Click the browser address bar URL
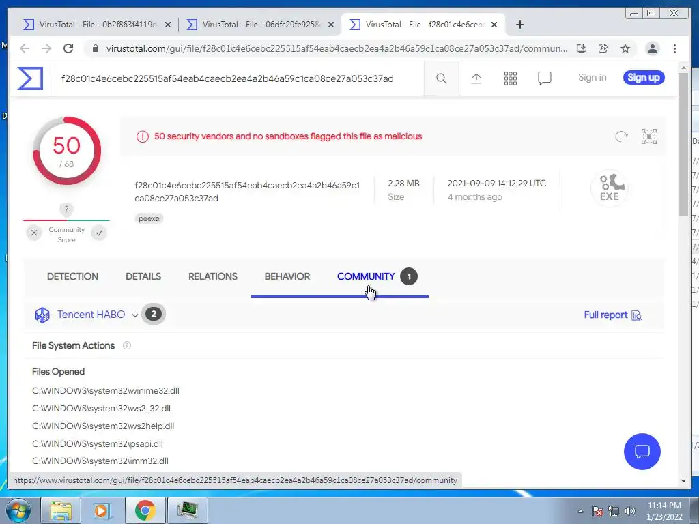Viewport: 699px width, 524px height. pyautogui.click(x=337, y=48)
